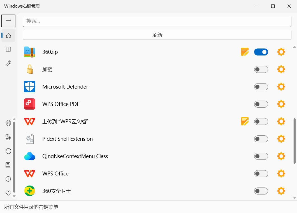
Task: Click the edit note icon for 上传到“WPS云文档”
Action: point(245,121)
